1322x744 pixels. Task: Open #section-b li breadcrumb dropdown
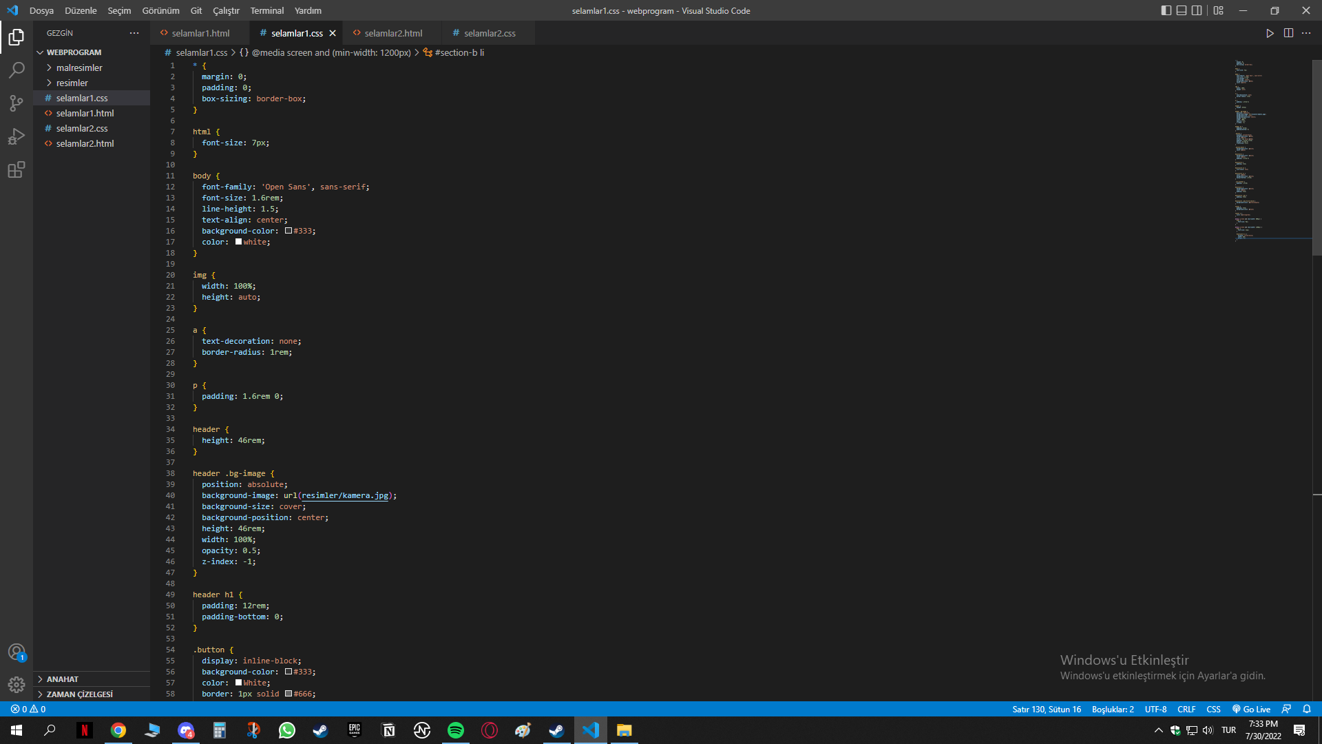point(453,52)
